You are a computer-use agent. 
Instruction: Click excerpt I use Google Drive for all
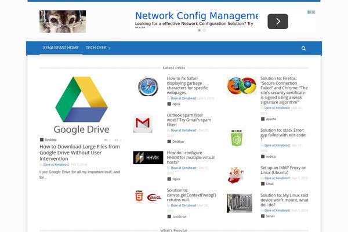[x=79, y=175]
